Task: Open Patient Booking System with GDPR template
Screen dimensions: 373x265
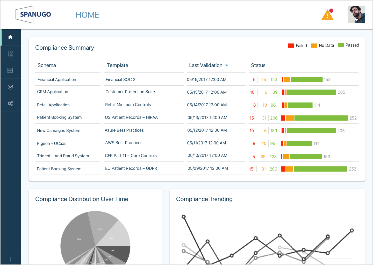Action: pos(59,169)
